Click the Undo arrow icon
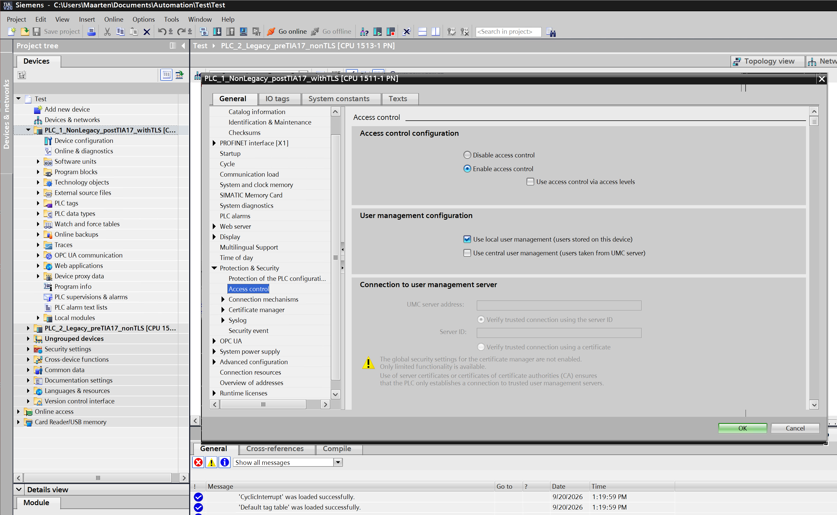This screenshot has width=837, height=515. 162,32
